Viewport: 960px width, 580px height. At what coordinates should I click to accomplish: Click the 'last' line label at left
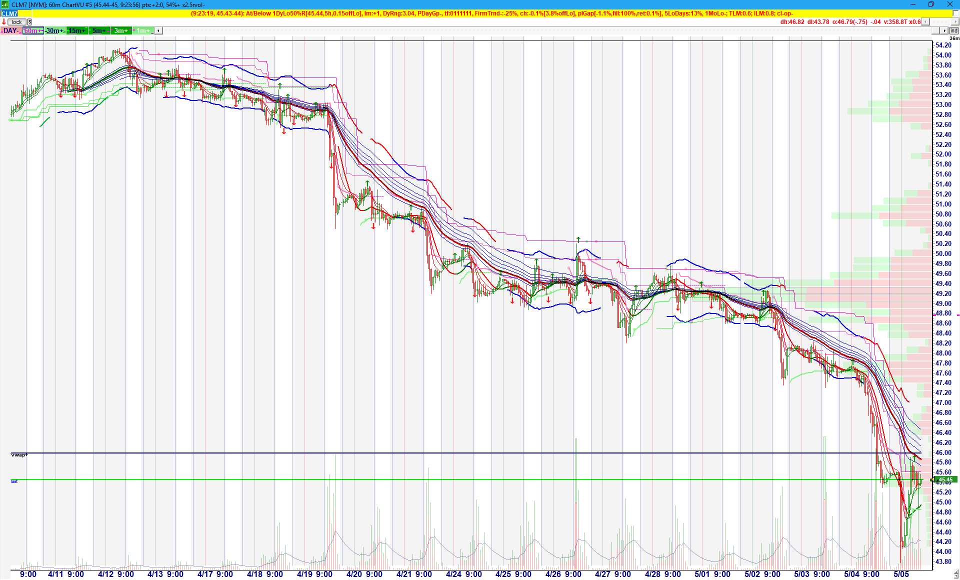(14, 481)
